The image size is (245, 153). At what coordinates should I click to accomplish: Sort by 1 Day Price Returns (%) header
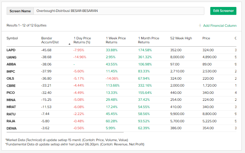point(82,40)
